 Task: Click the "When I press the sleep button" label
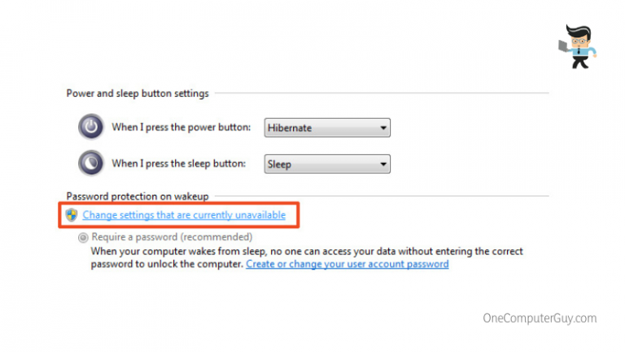pos(178,163)
